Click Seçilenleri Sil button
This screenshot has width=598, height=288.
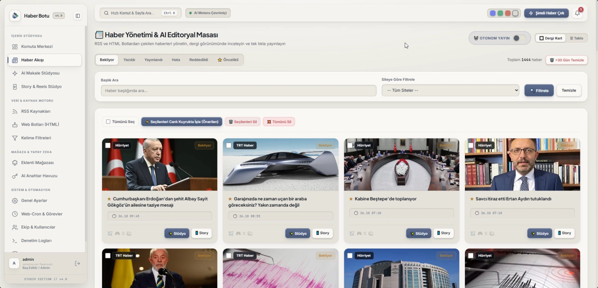[x=243, y=122]
